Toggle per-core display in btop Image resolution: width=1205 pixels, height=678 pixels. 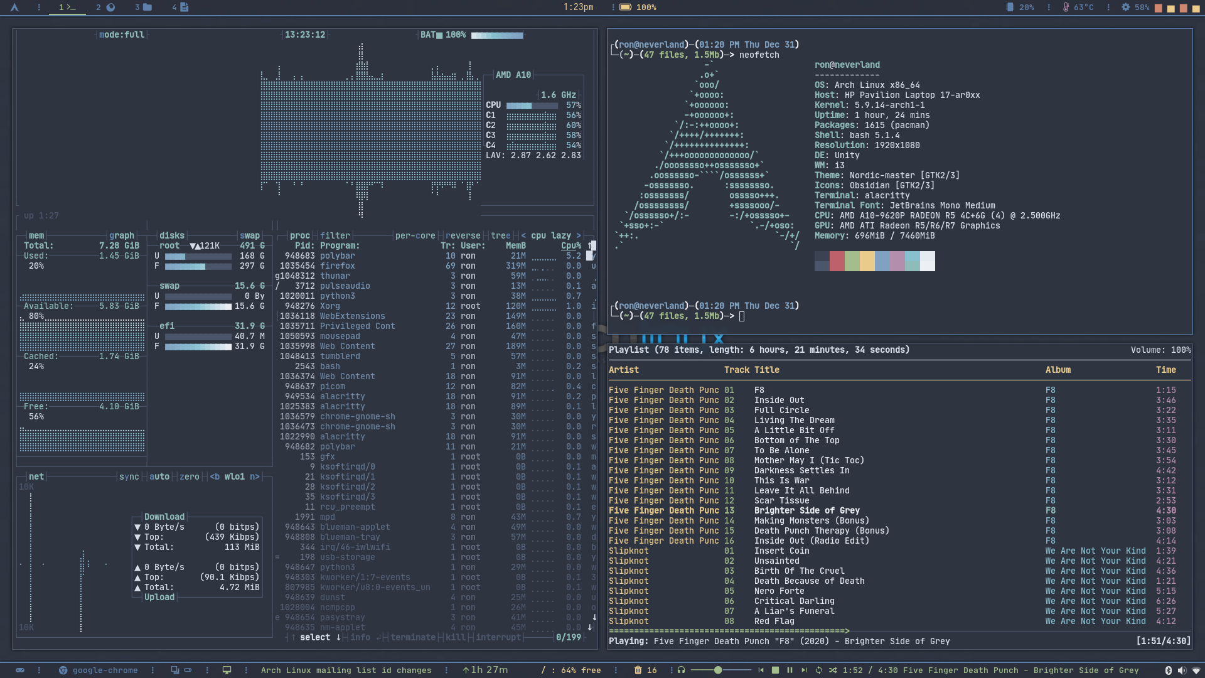coord(415,235)
